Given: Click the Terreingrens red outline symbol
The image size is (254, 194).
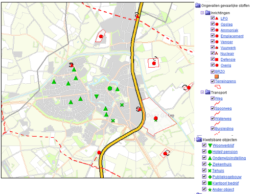Looking at the screenshot, I should click(218, 87).
